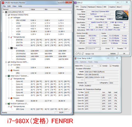Open File menu in Core Temp
The height and width of the screenshot is (127, 132).
[x=77, y=62]
